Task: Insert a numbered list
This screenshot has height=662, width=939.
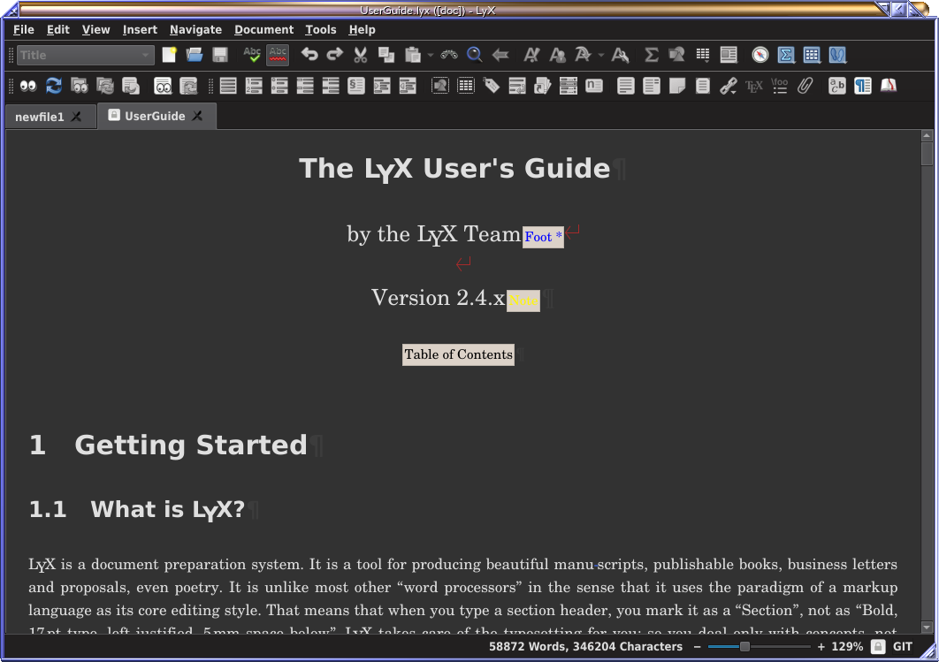Action: (x=254, y=86)
